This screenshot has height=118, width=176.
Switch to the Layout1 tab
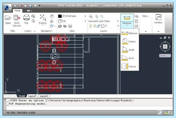pos(32,96)
